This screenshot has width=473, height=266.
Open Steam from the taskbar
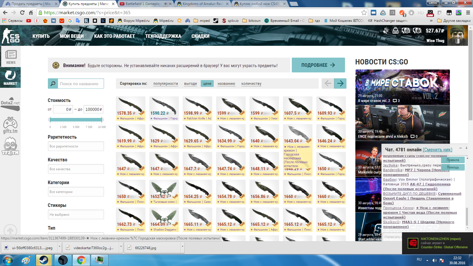pos(44,260)
